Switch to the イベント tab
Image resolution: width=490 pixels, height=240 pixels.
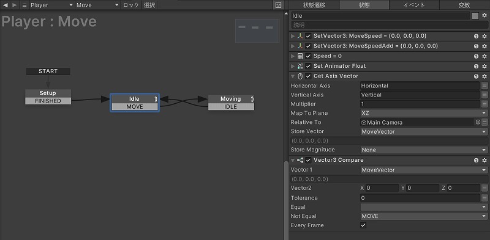pyautogui.click(x=414, y=5)
